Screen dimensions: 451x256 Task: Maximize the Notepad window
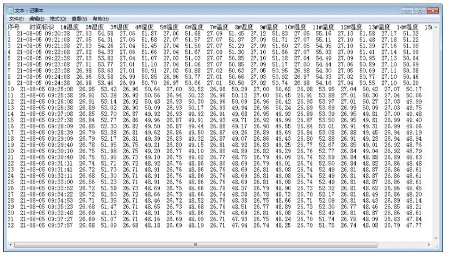click(420, 11)
